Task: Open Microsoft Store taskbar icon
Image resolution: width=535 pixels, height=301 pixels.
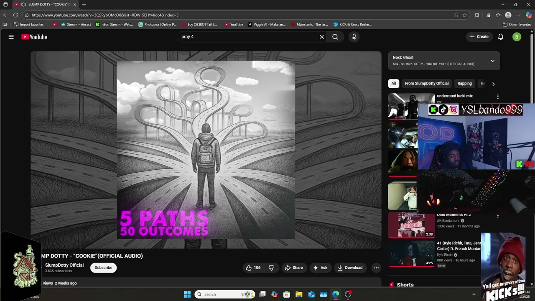Action: 287,294
